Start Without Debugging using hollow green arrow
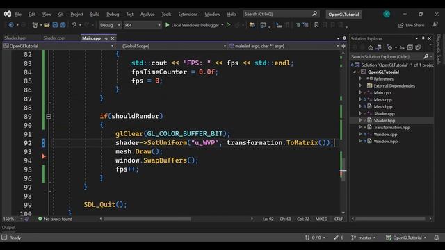Screen dimensions: 445x250 (x=229, y=25)
